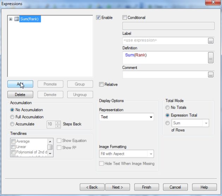Select the No Totals radio button
Viewport: 222px width, 196px height.
(167, 107)
